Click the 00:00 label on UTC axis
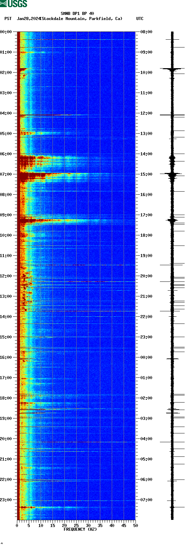This screenshot has height=547, width=187. [x=146, y=357]
